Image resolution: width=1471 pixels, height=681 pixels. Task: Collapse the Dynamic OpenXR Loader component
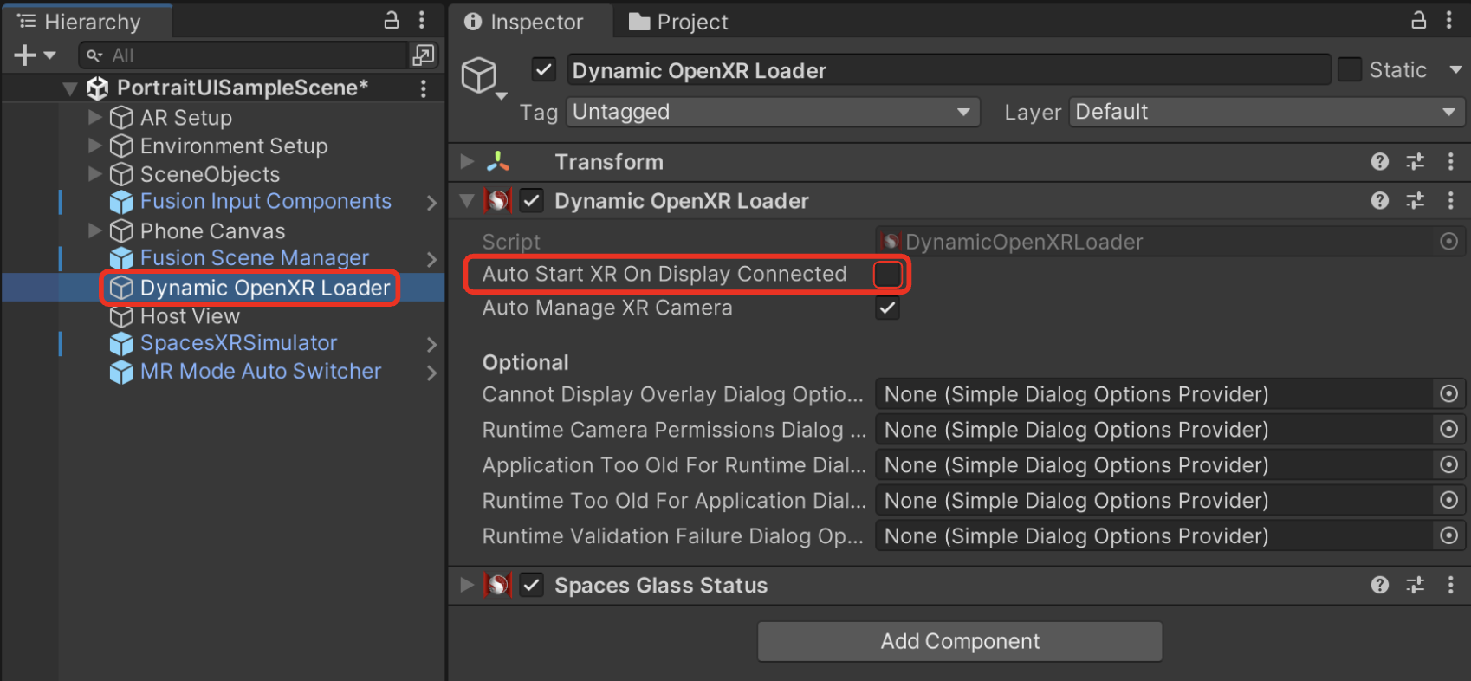[467, 201]
